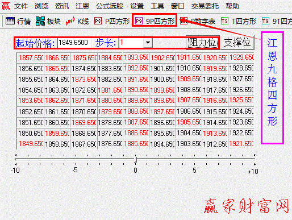This screenshot has width=292, height=220.
Task: Open the 江恩 menu
Action: [82, 6]
